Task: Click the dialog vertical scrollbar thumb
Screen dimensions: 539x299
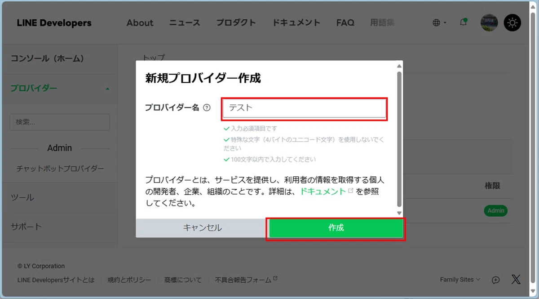Action: point(399,138)
